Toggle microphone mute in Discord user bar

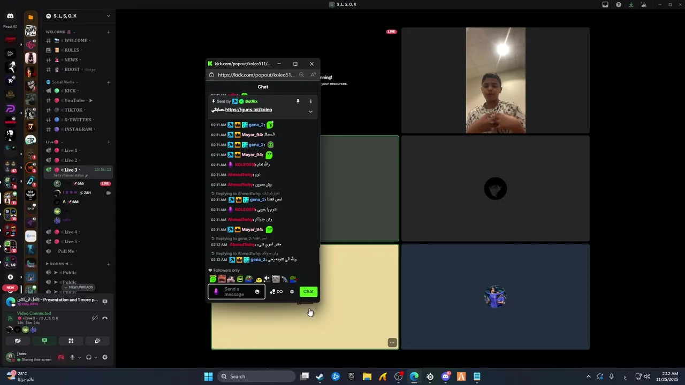coord(72,357)
